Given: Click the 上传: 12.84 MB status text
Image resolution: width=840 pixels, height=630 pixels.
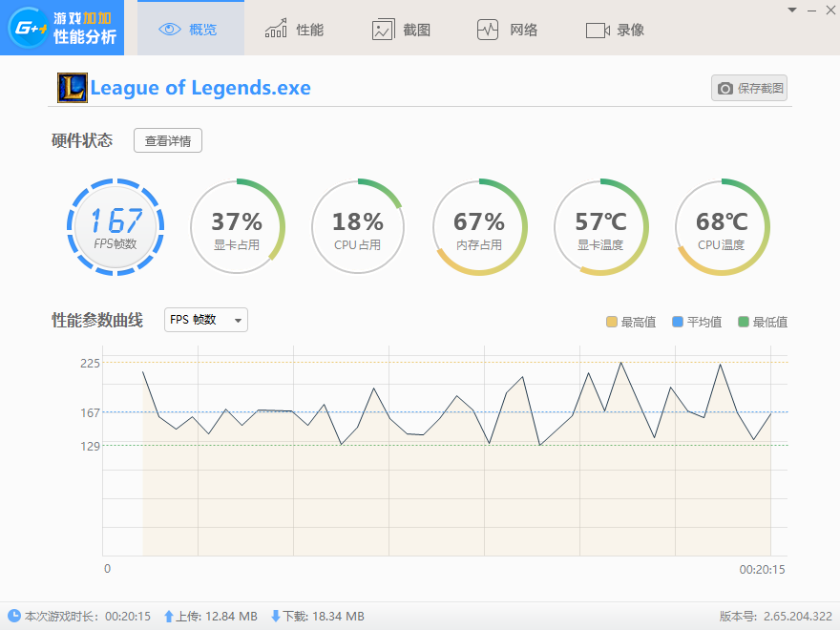Looking at the screenshot, I should tap(217, 616).
